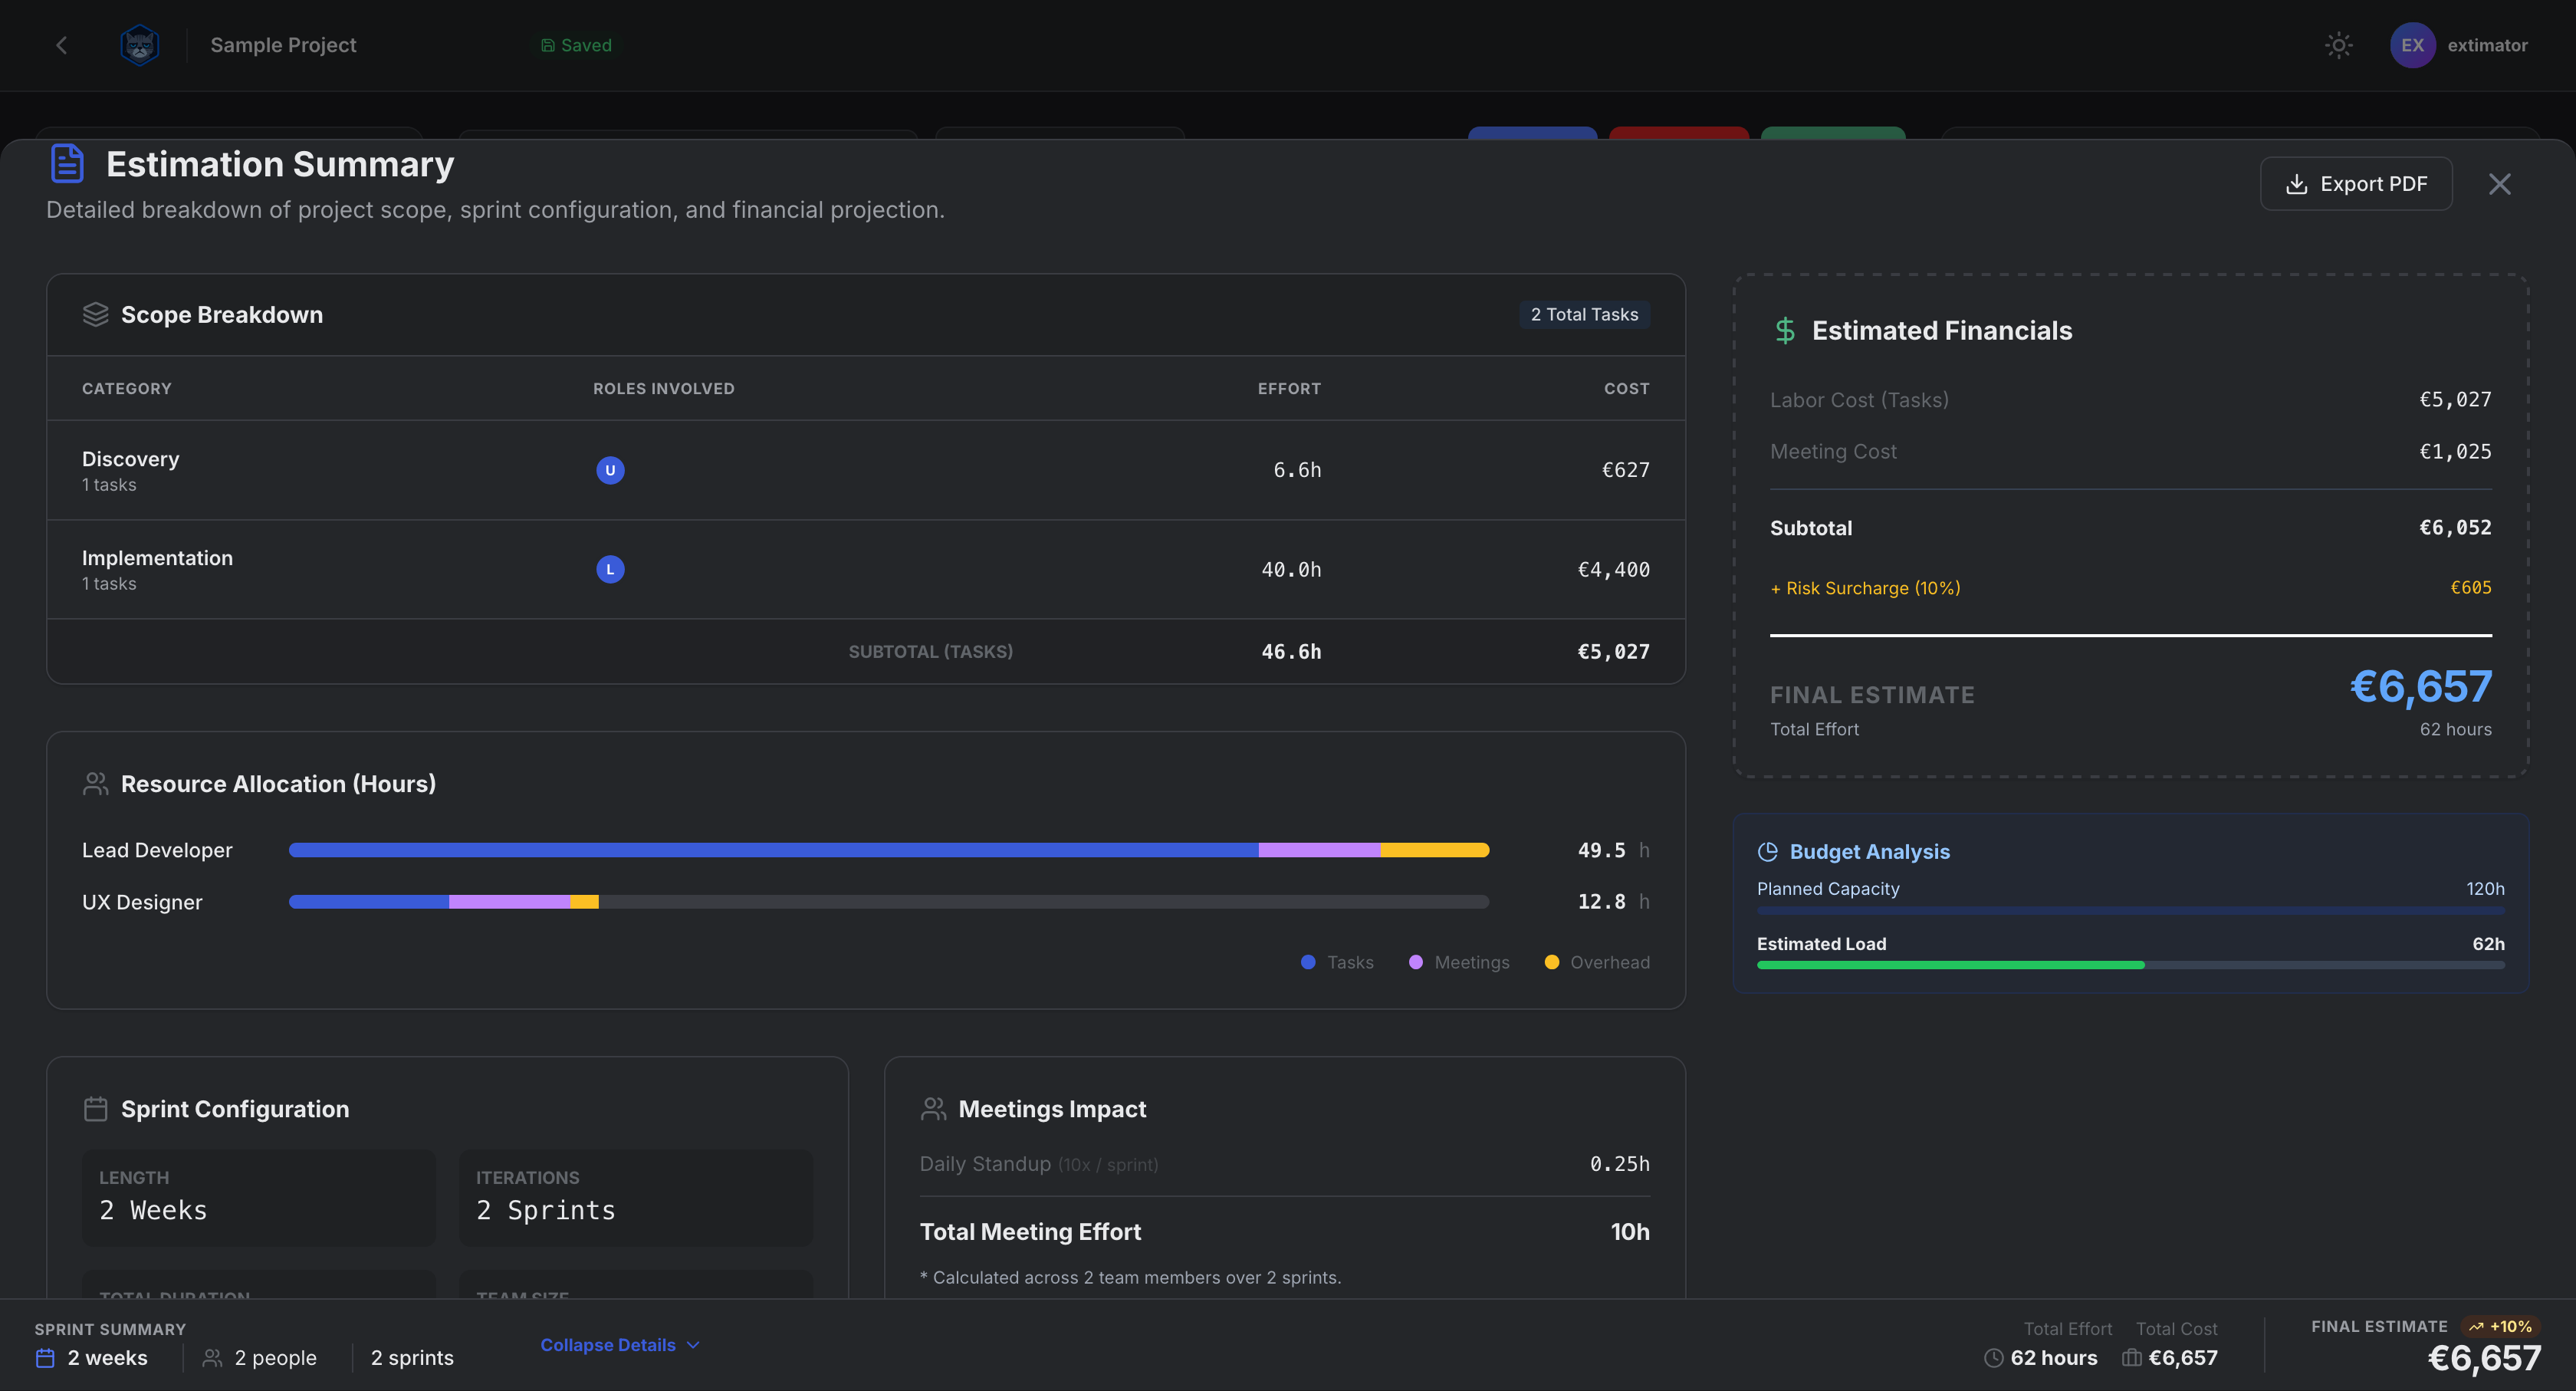This screenshot has height=1391, width=2576.
Task: Click the Planned Capacity progress bar
Action: click(x=2130, y=911)
